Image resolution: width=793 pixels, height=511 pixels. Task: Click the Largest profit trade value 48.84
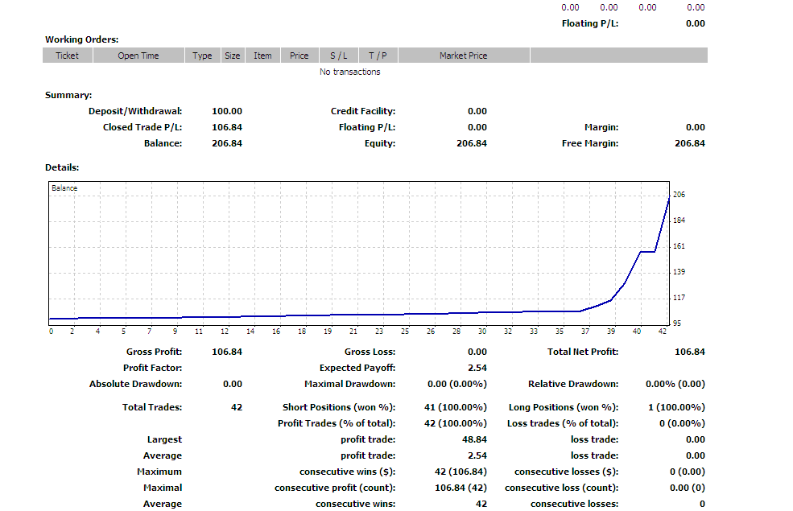(474, 439)
